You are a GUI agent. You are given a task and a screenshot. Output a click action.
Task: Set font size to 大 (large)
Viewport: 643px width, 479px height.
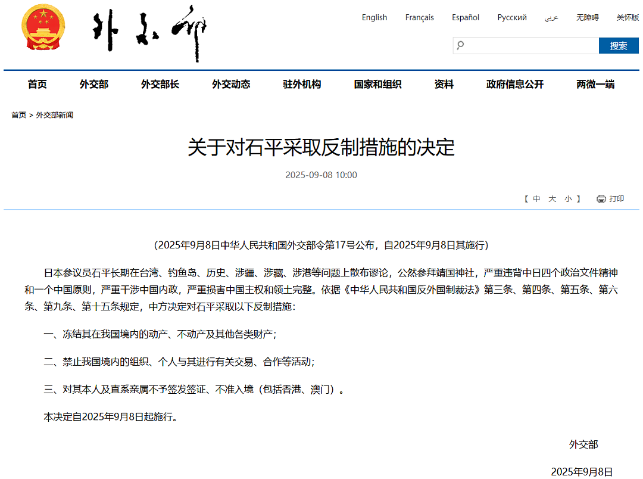552,199
